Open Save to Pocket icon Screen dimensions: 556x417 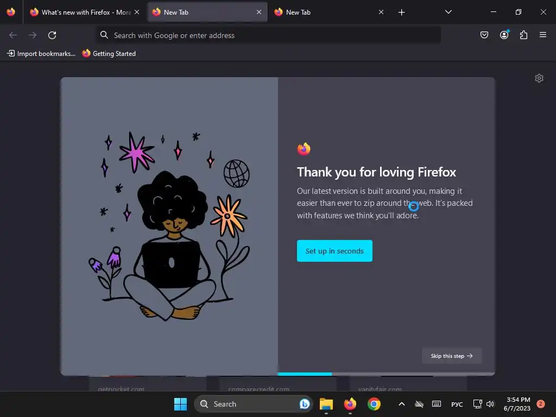click(484, 35)
